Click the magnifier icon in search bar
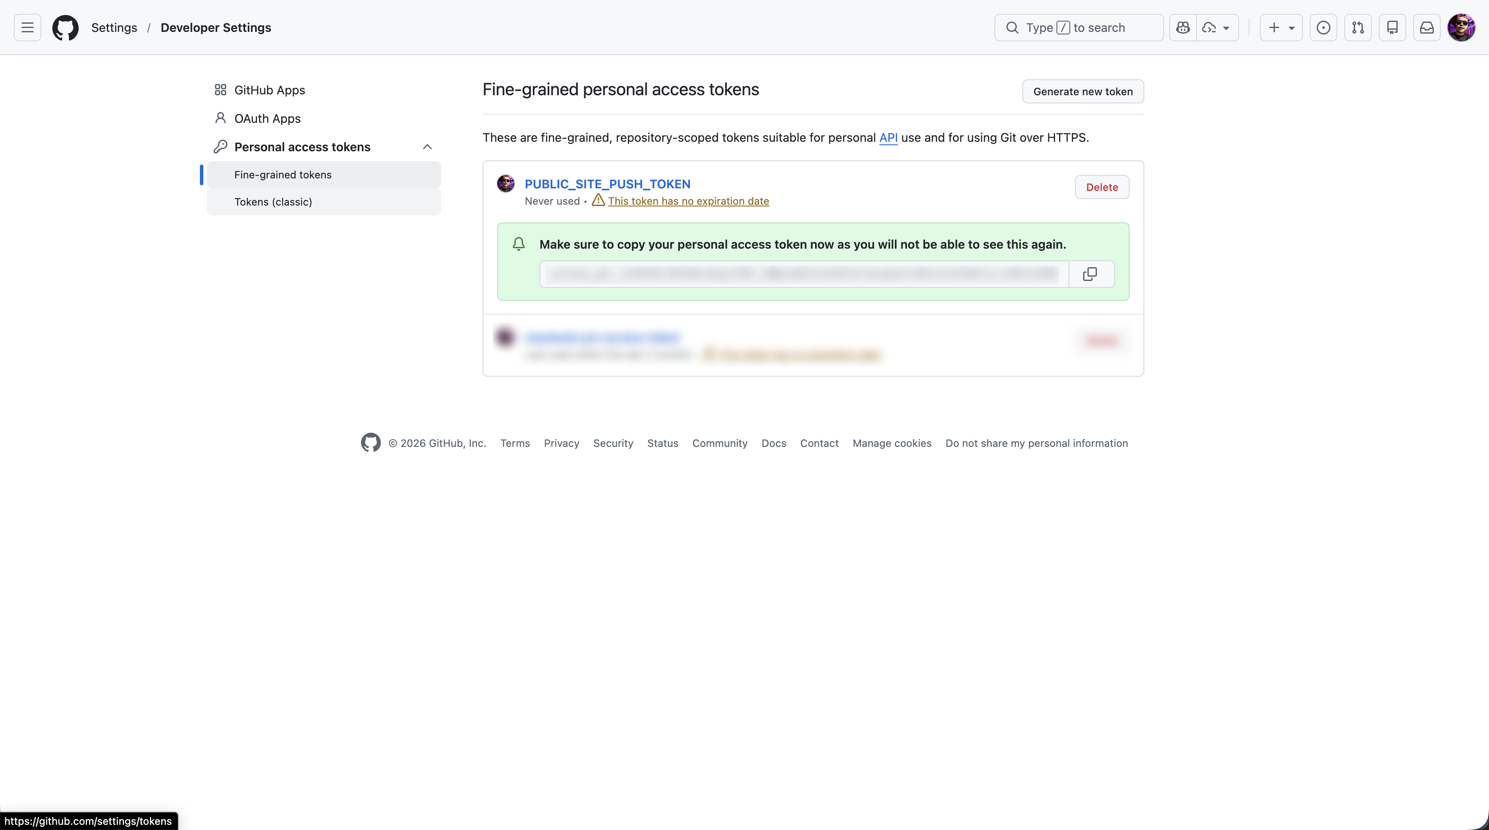Image resolution: width=1489 pixels, height=830 pixels. point(1012,28)
